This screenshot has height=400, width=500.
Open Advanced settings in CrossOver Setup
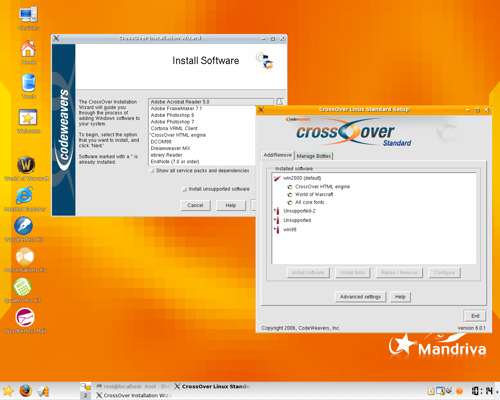pos(361,297)
